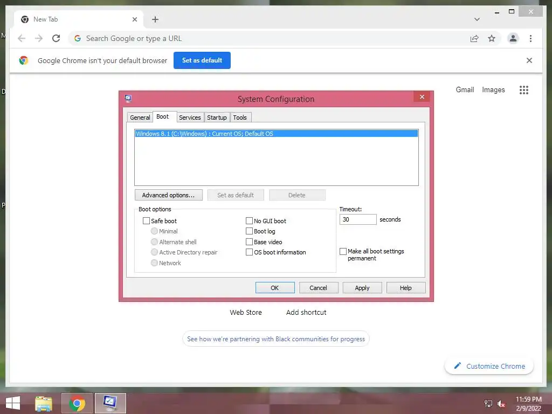Open Help in System Configuration
The width and height of the screenshot is (552, 414).
pos(406,288)
